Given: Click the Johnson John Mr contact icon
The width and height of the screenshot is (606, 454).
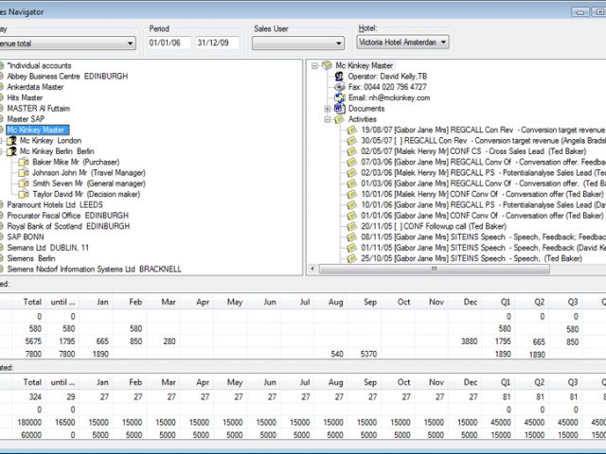Looking at the screenshot, I should point(24,172).
